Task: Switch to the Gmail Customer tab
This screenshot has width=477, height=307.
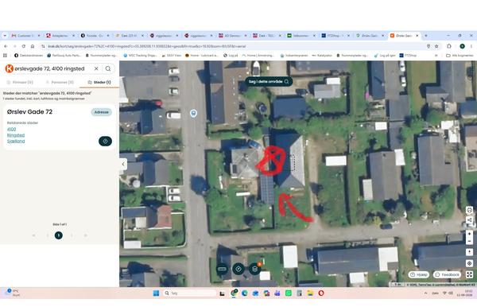Action: click(x=26, y=36)
